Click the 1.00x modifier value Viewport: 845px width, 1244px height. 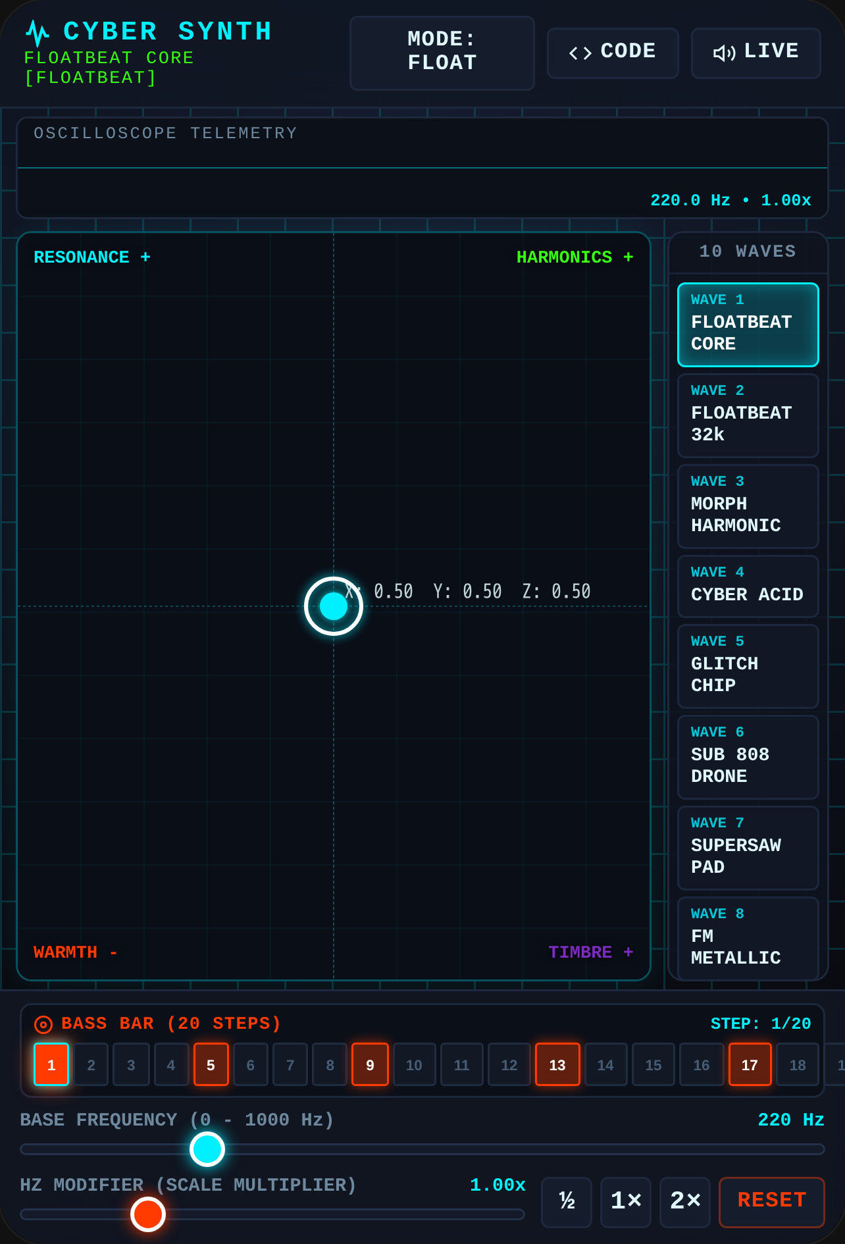tap(498, 1185)
